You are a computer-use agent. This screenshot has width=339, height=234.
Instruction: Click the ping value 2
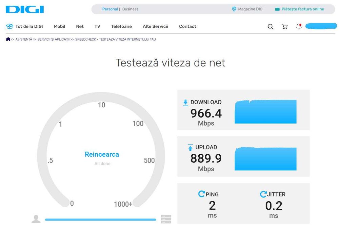click(x=212, y=205)
